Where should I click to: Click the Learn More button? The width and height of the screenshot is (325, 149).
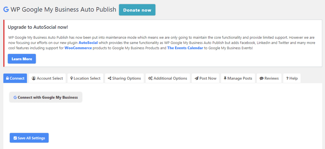point(22,59)
